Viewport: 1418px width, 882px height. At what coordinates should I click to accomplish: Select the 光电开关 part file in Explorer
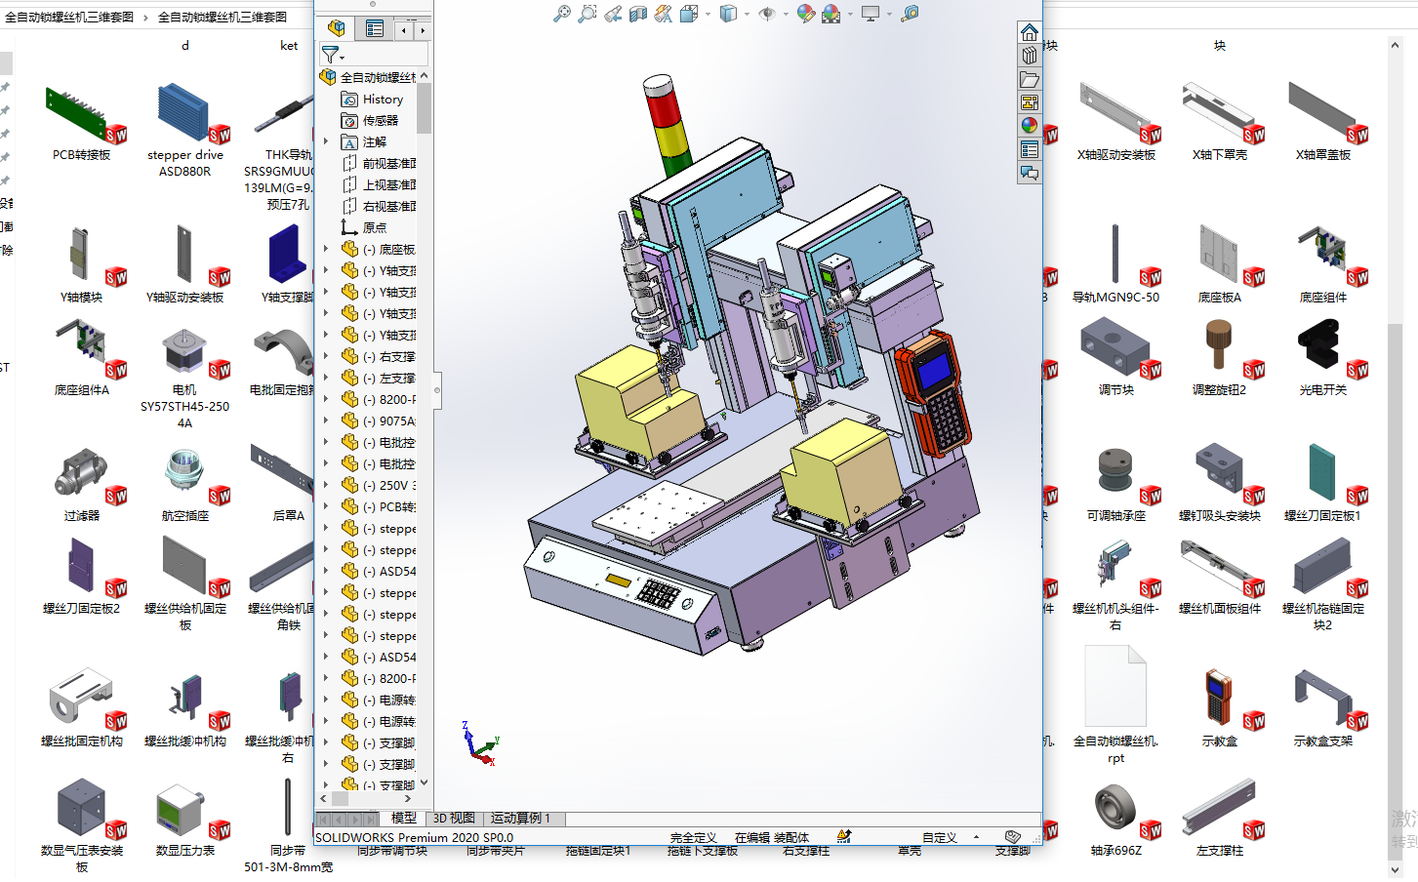1323,358
